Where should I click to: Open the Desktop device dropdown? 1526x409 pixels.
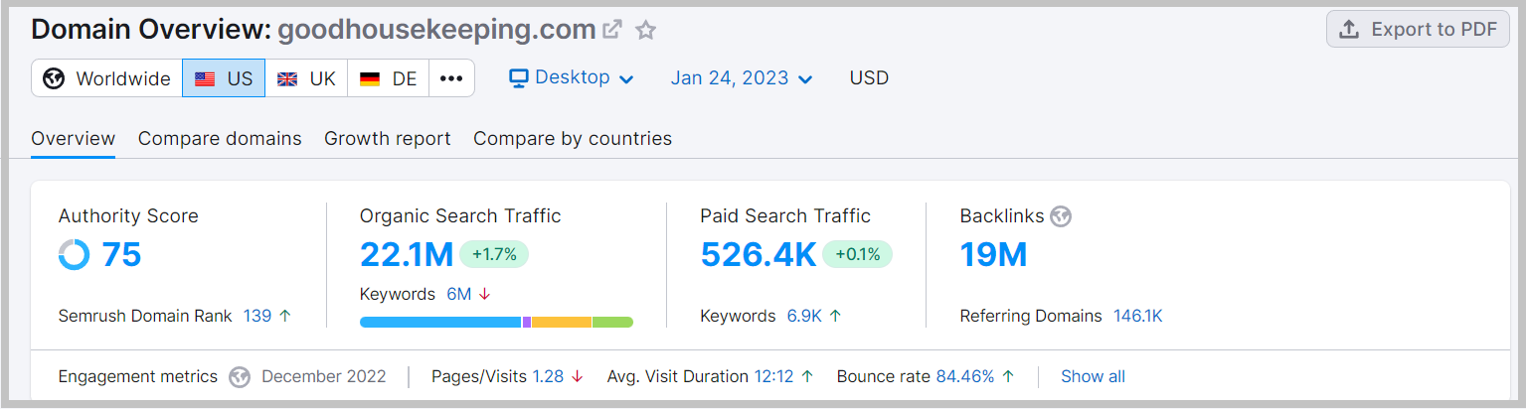pos(572,77)
